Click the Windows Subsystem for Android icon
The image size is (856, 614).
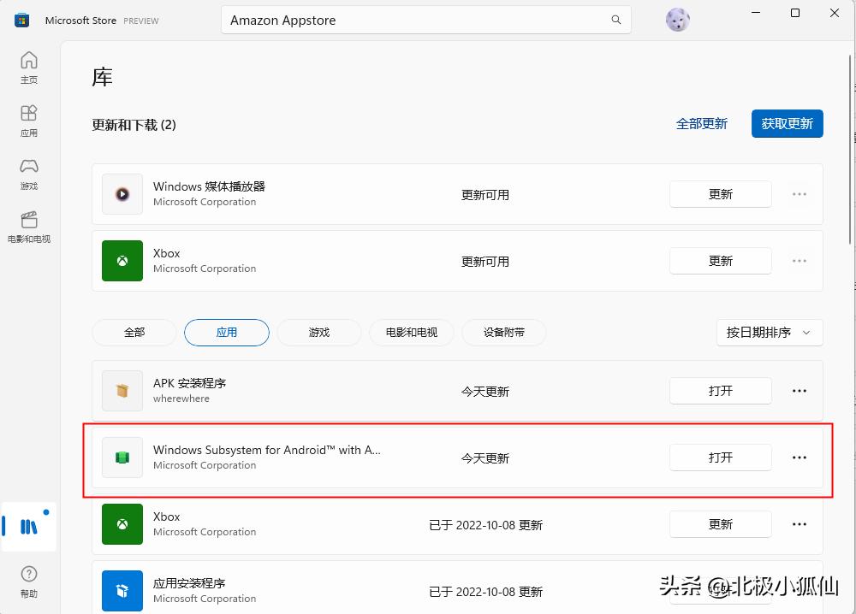coord(122,458)
